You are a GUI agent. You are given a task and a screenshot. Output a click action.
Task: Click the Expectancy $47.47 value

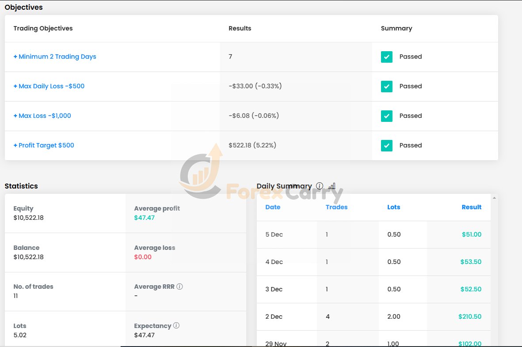(144, 335)
